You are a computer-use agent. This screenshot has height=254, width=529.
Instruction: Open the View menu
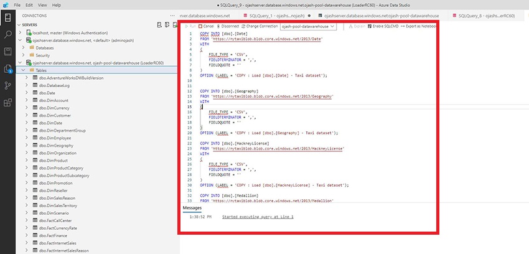[42, 5]
